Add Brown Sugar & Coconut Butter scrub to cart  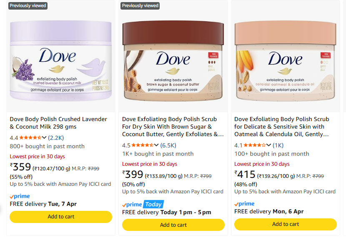pyautogui.click(x=173, y=225)
